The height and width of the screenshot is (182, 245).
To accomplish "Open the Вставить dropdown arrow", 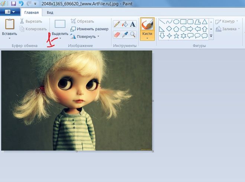I will (x=9, y=38).
